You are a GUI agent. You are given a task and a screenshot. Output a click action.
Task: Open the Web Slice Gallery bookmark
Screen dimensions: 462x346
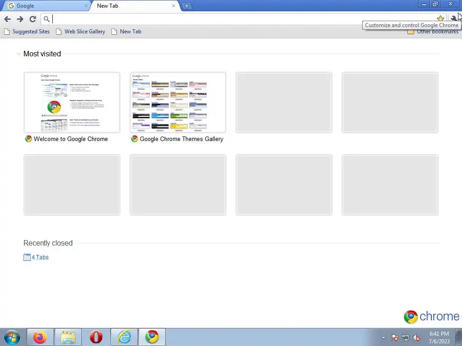[x=80, y=32]
